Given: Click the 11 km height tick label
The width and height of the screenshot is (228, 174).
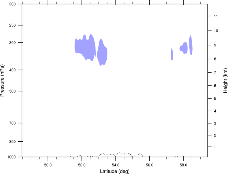Looking at the screenshot, I should pyautogui.click(x=216, y=16).
